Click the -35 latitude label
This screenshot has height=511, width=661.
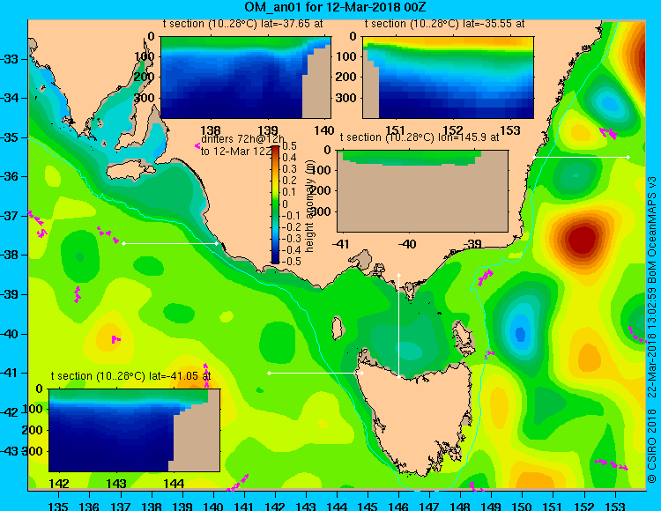click(x=9, y=137)
